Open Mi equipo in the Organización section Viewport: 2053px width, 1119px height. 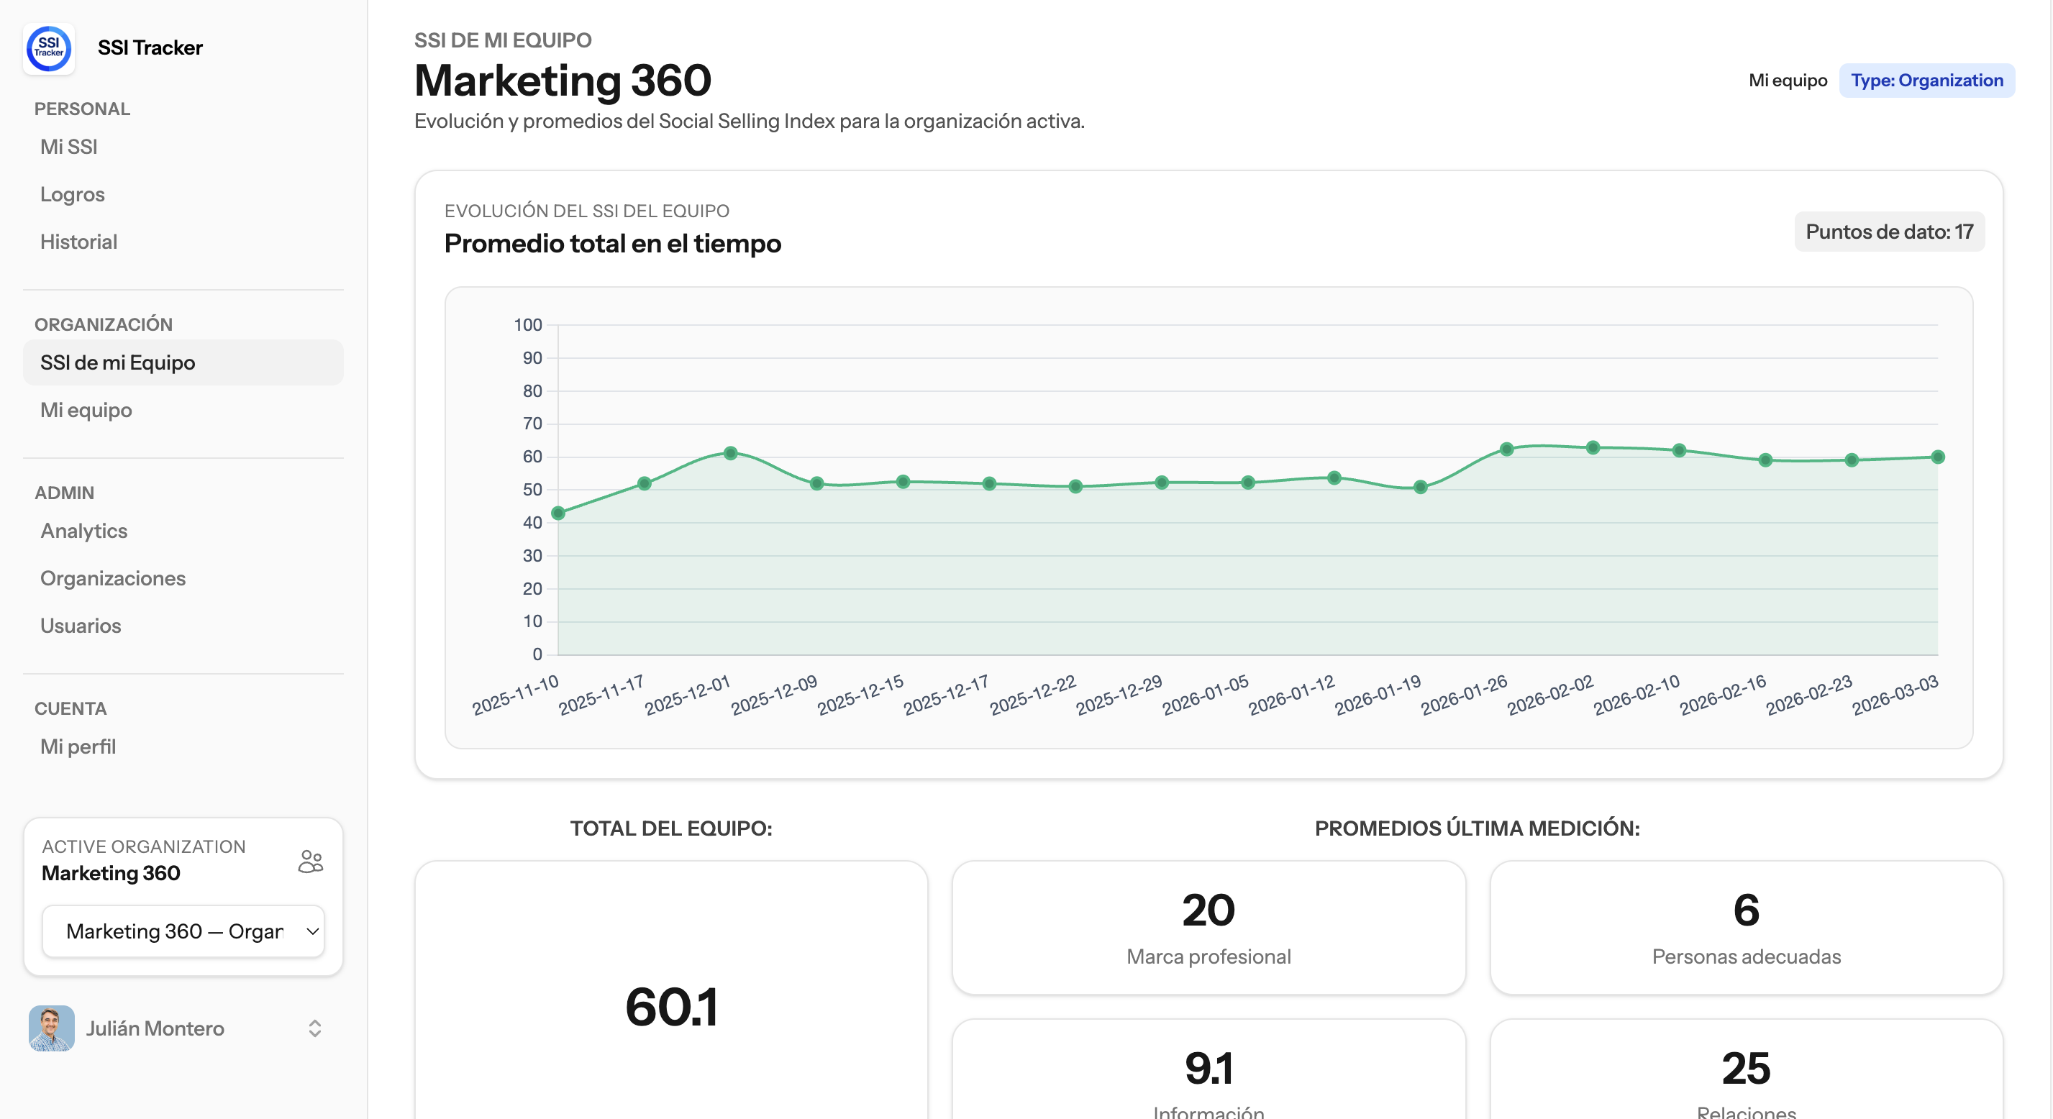[86, 410]
